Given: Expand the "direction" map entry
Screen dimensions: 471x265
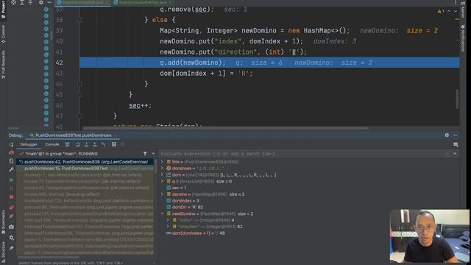Looking at the screenshot, I should 168,227.
